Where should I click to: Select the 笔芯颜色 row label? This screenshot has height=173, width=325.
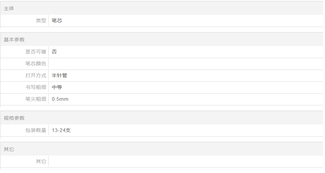pyautogui.click(x=36, y=64)
